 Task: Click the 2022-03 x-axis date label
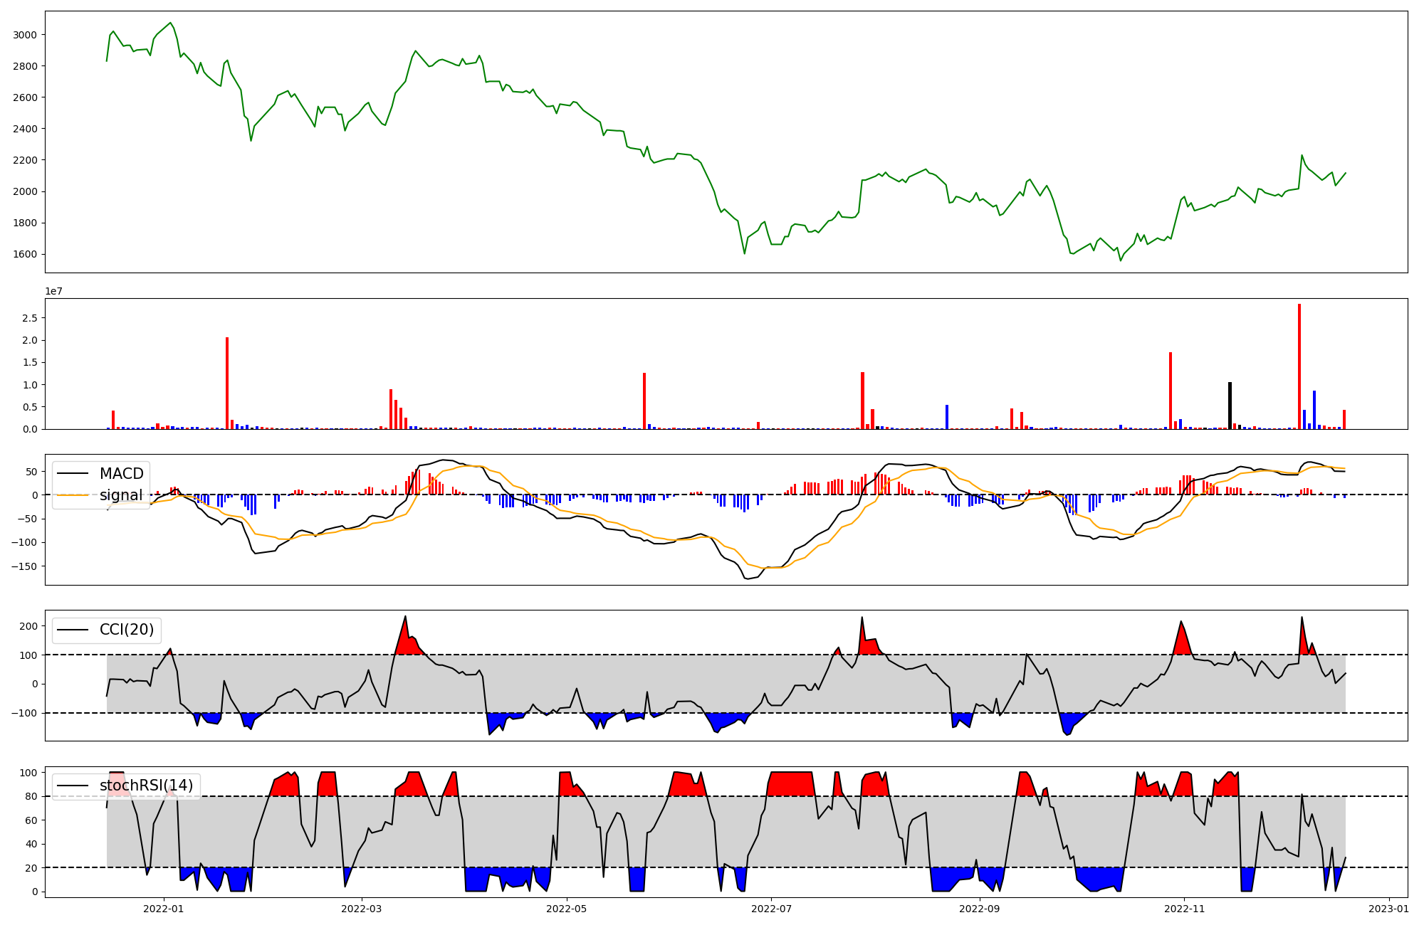point(362,909)
